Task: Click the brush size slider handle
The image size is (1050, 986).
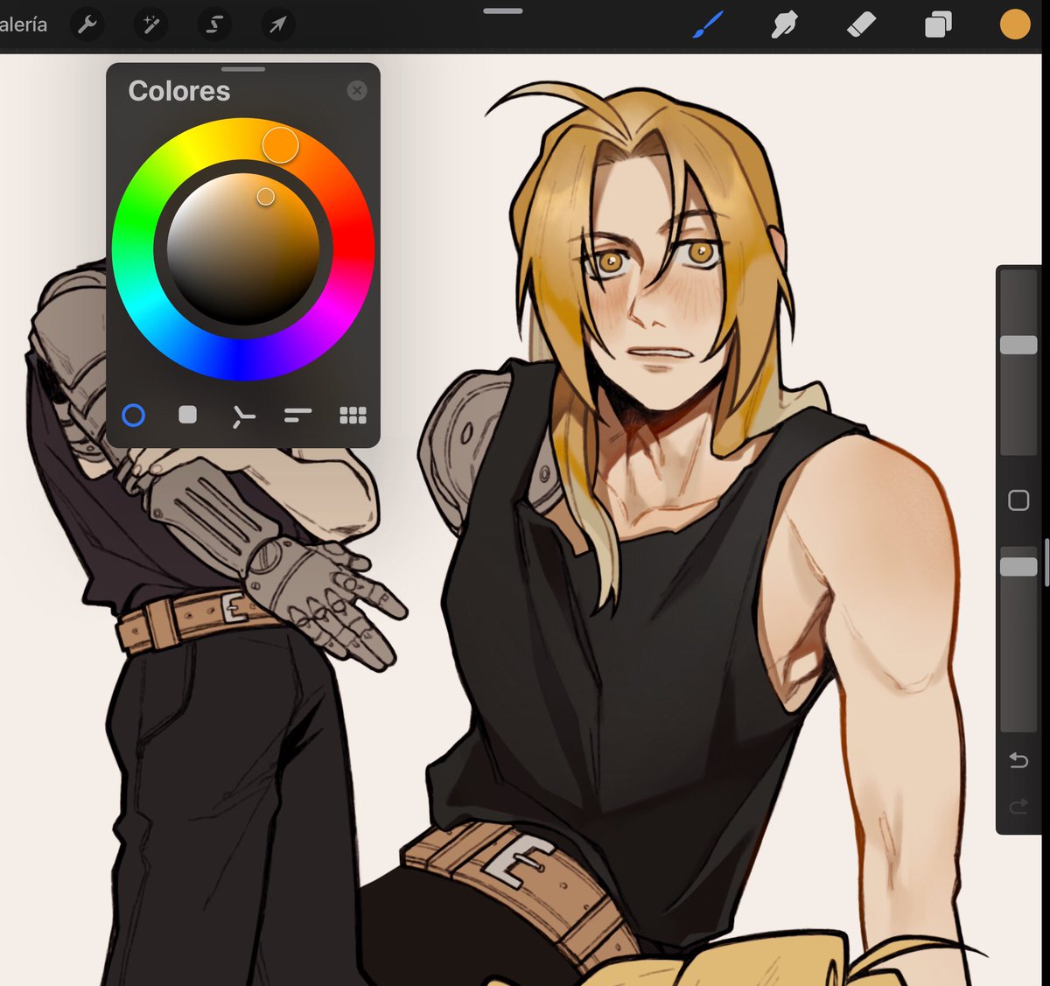Action: (x=1018, y=345)
